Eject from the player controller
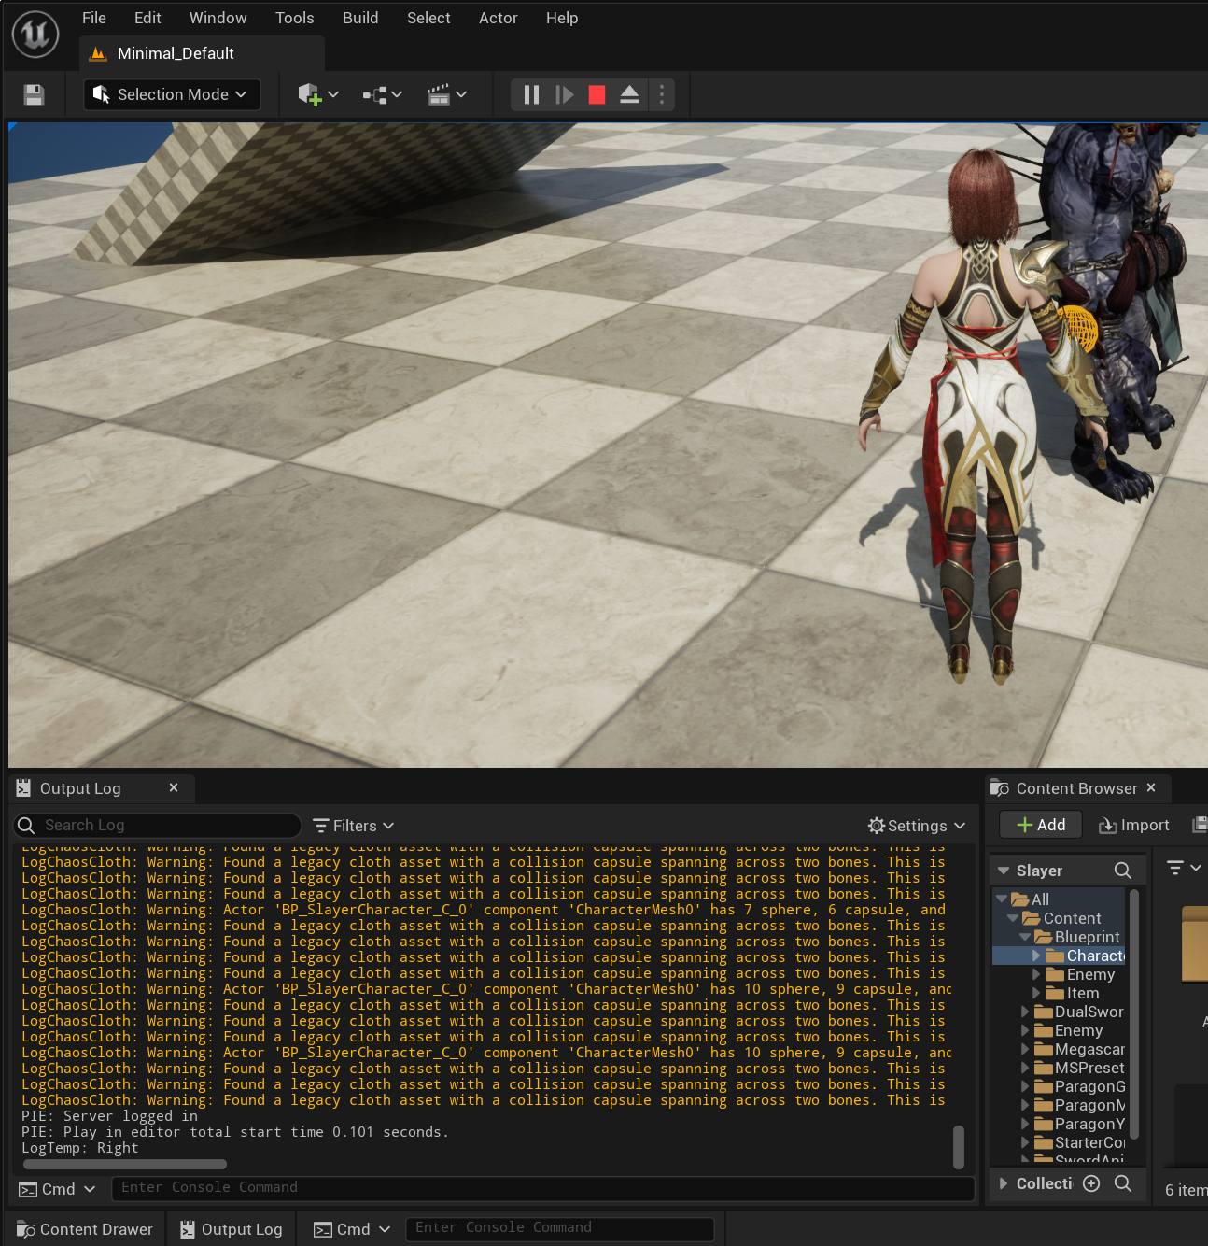The image size is (1208, 1246). 629,94
